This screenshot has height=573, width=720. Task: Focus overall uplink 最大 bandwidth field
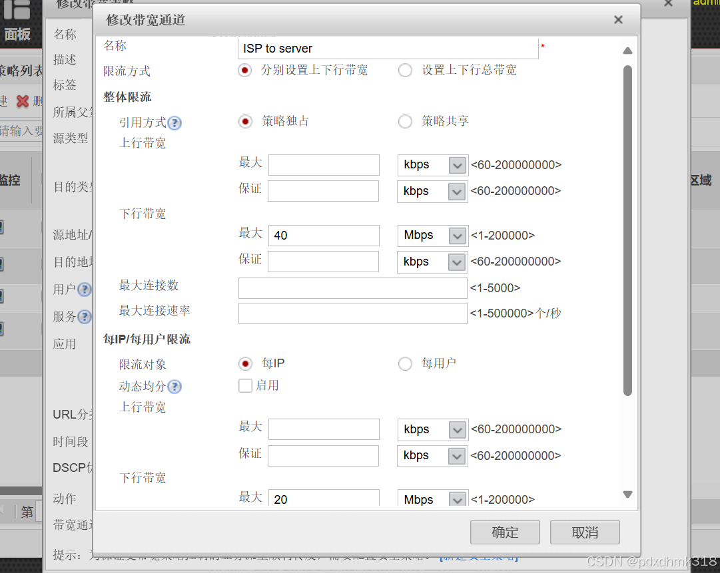click(324, 165)
